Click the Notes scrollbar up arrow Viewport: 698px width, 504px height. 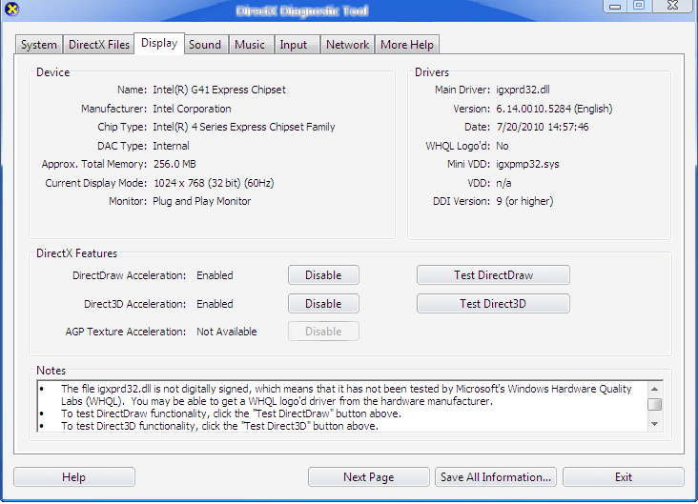(654, 390)
